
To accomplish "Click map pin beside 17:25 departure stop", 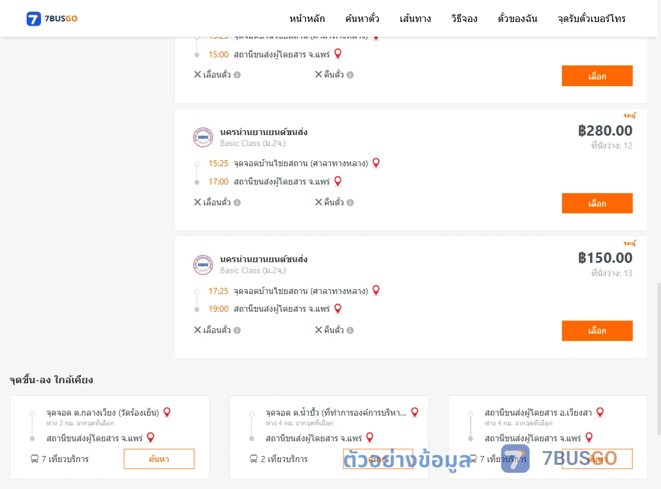I will (376, 290).
